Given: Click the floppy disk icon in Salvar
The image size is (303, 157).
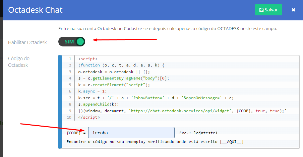Looking at the screenshot, I should coord(261,10).
